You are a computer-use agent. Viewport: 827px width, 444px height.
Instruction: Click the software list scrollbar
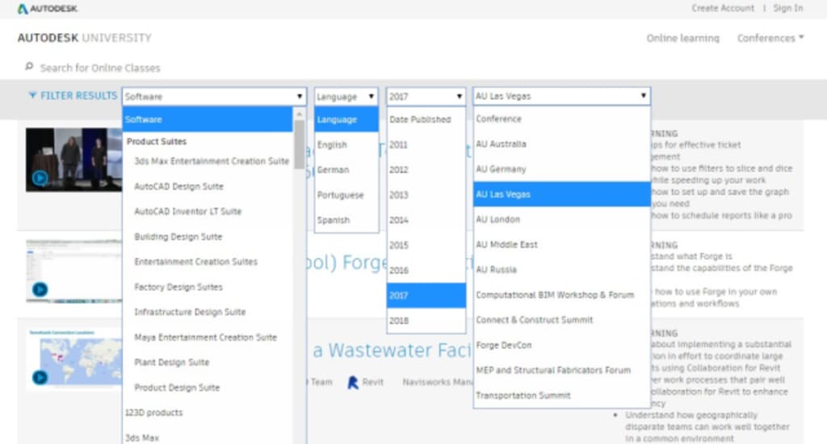coord(299,144)
